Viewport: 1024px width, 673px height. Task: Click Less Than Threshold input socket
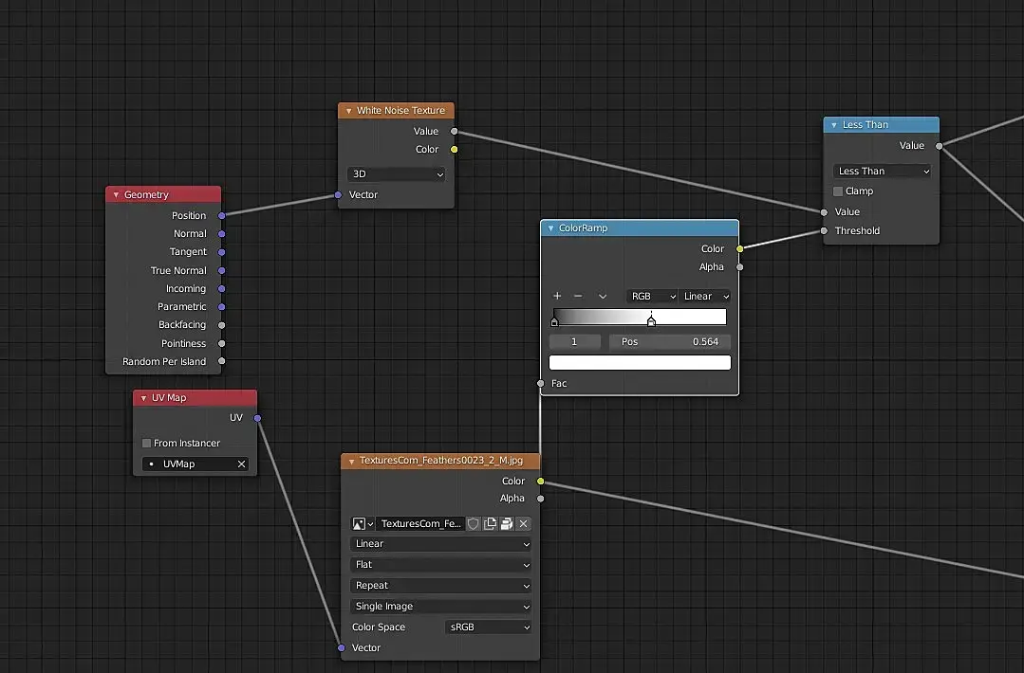tap(824, 231)
